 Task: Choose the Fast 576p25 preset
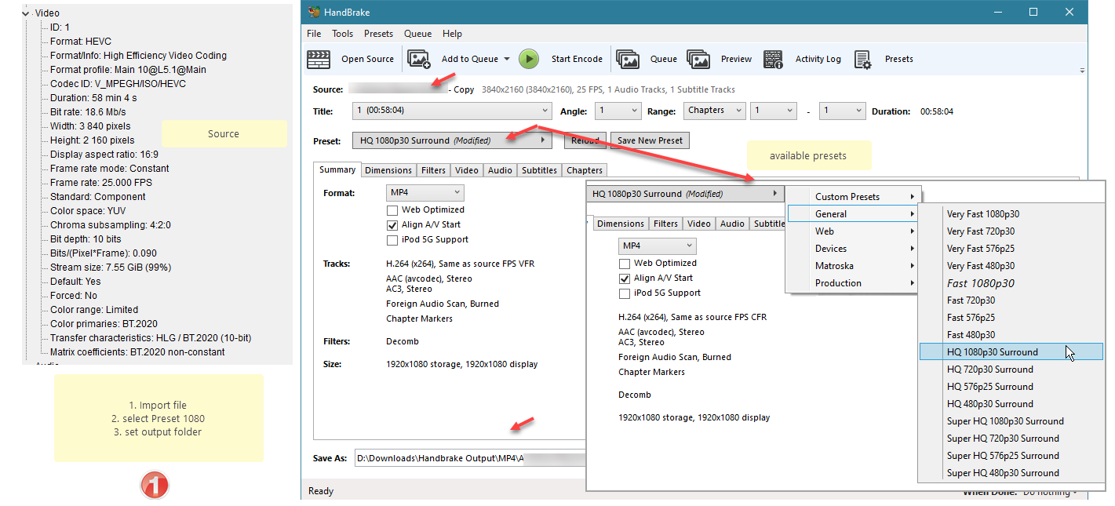pyautogui.click(x=1011, y=318)
